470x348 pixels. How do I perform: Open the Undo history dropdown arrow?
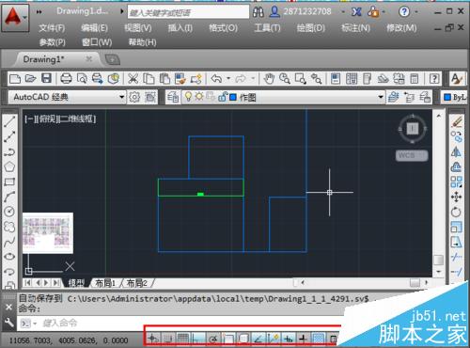coord(228,78)
